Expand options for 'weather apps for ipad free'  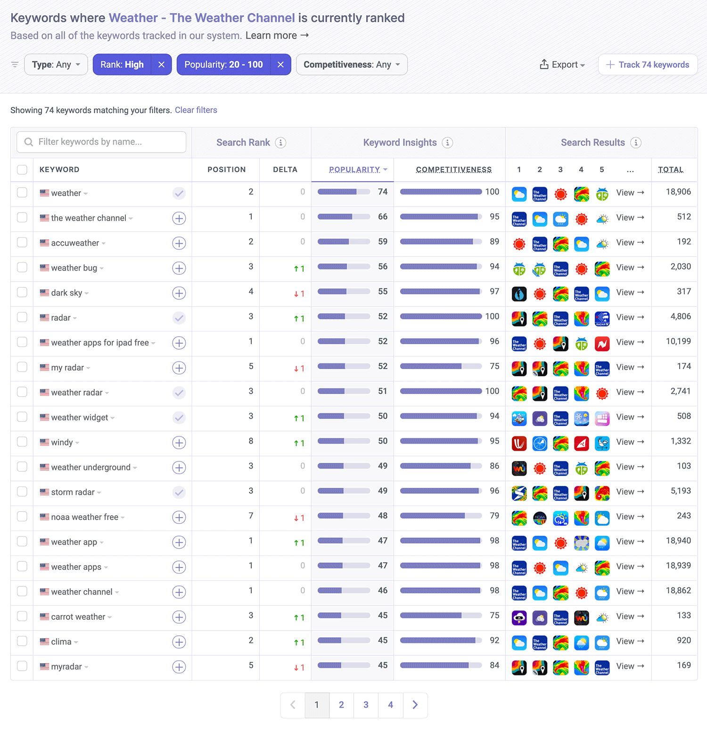pyautogui.click(x=153, y=343)
